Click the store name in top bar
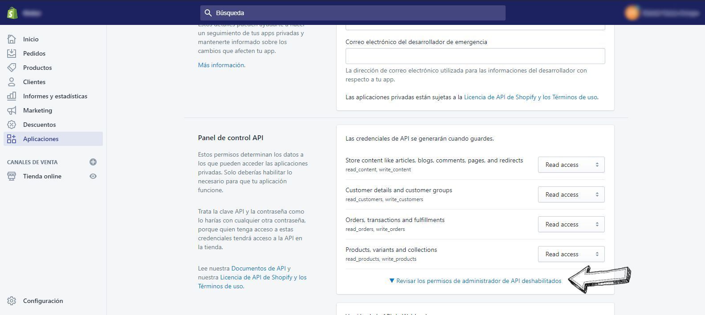The width and height of the screenshot is (705, 315). [x=32, y=13]
